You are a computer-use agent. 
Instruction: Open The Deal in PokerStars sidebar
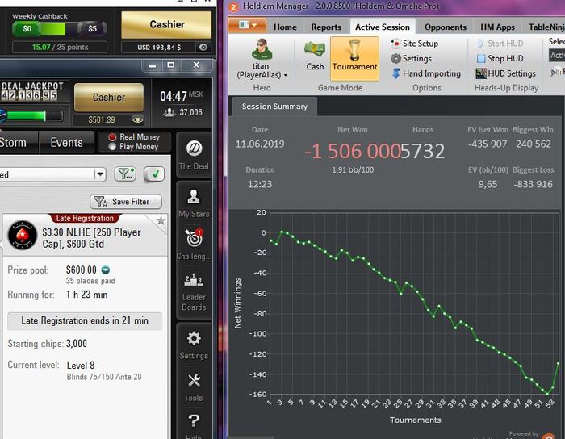tap(194, 155)
